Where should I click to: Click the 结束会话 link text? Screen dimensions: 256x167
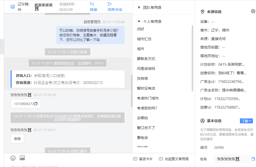coord(115,10)
